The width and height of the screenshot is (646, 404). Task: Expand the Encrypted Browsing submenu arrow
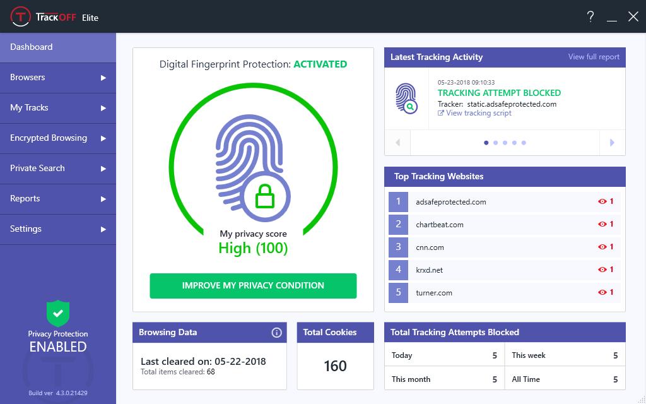(x=103, y=138)
